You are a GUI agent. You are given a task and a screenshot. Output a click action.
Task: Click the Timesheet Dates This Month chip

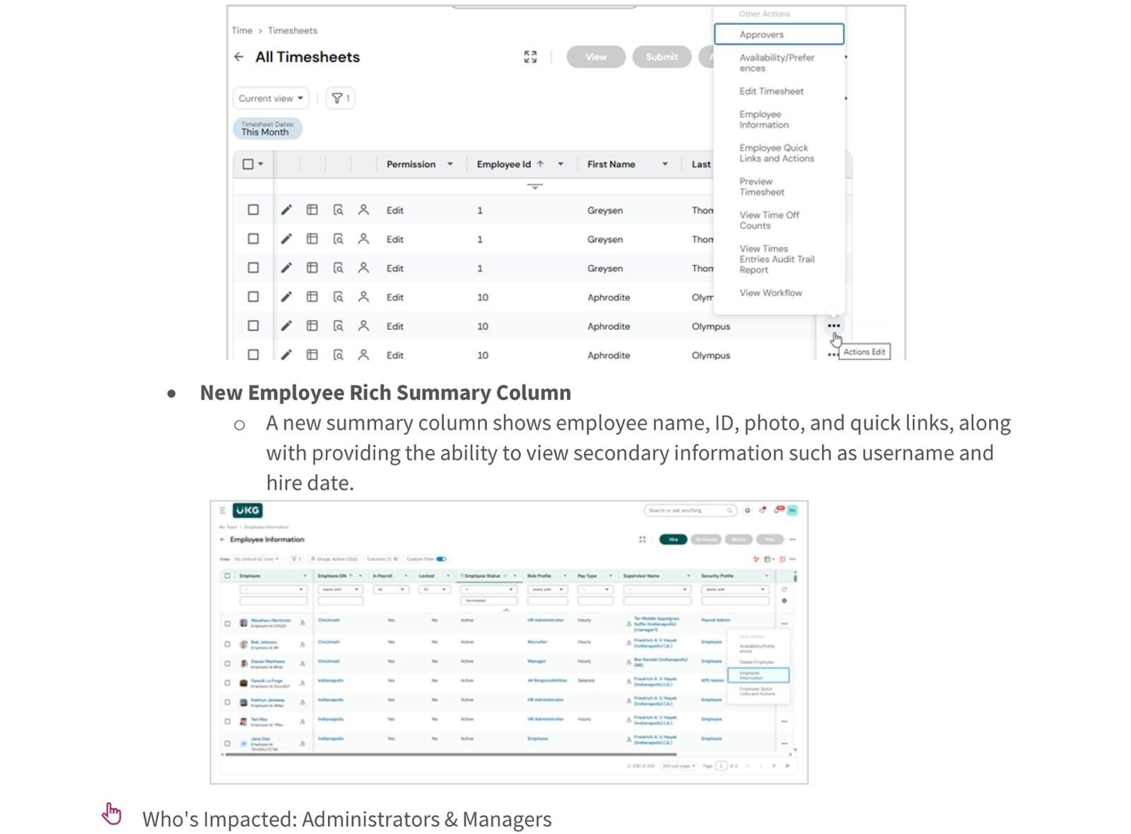pyautogui.click(x=267, y=129)
